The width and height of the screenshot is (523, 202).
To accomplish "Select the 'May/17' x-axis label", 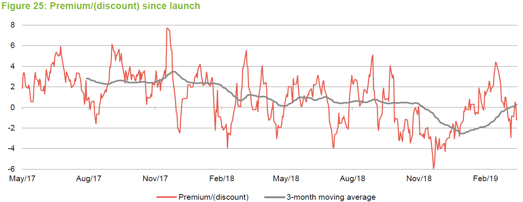I will pos(22,178).
